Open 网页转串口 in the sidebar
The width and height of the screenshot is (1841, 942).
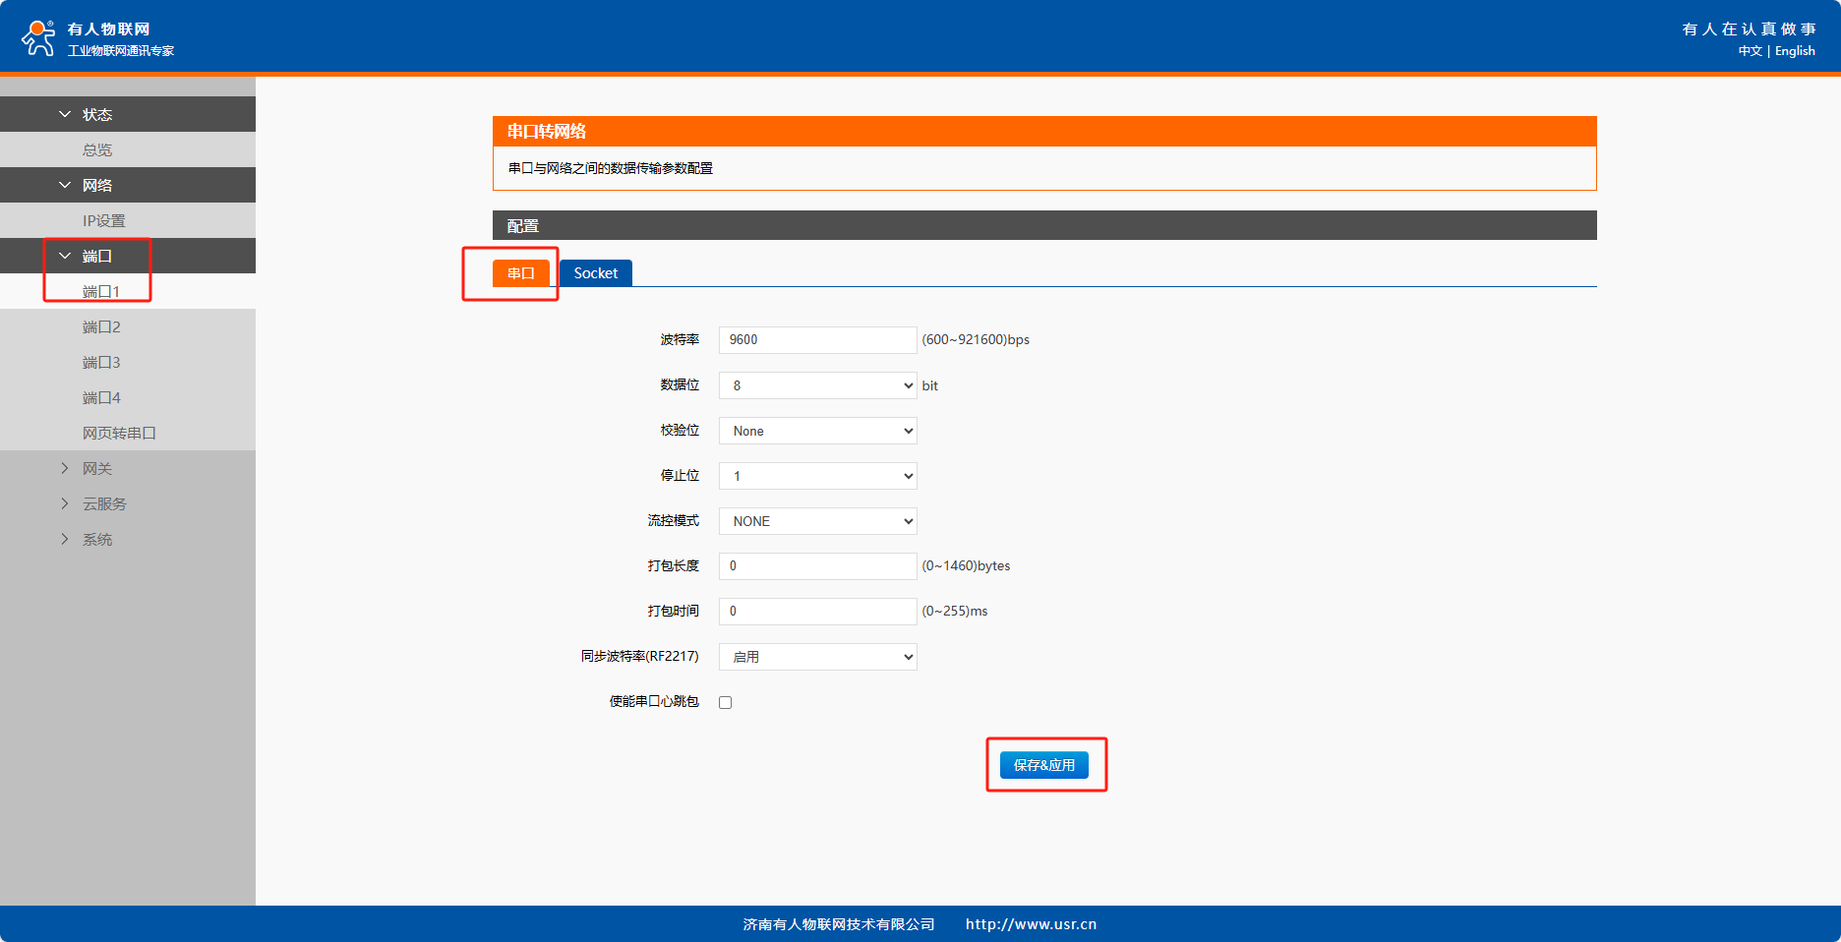click(x=119, y=434)
